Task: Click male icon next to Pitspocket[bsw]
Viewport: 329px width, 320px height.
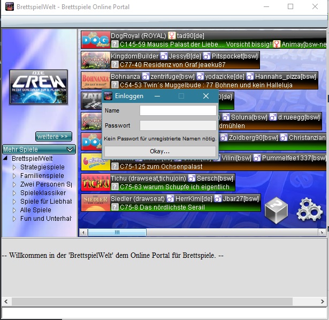Action: tap(206, 56)
